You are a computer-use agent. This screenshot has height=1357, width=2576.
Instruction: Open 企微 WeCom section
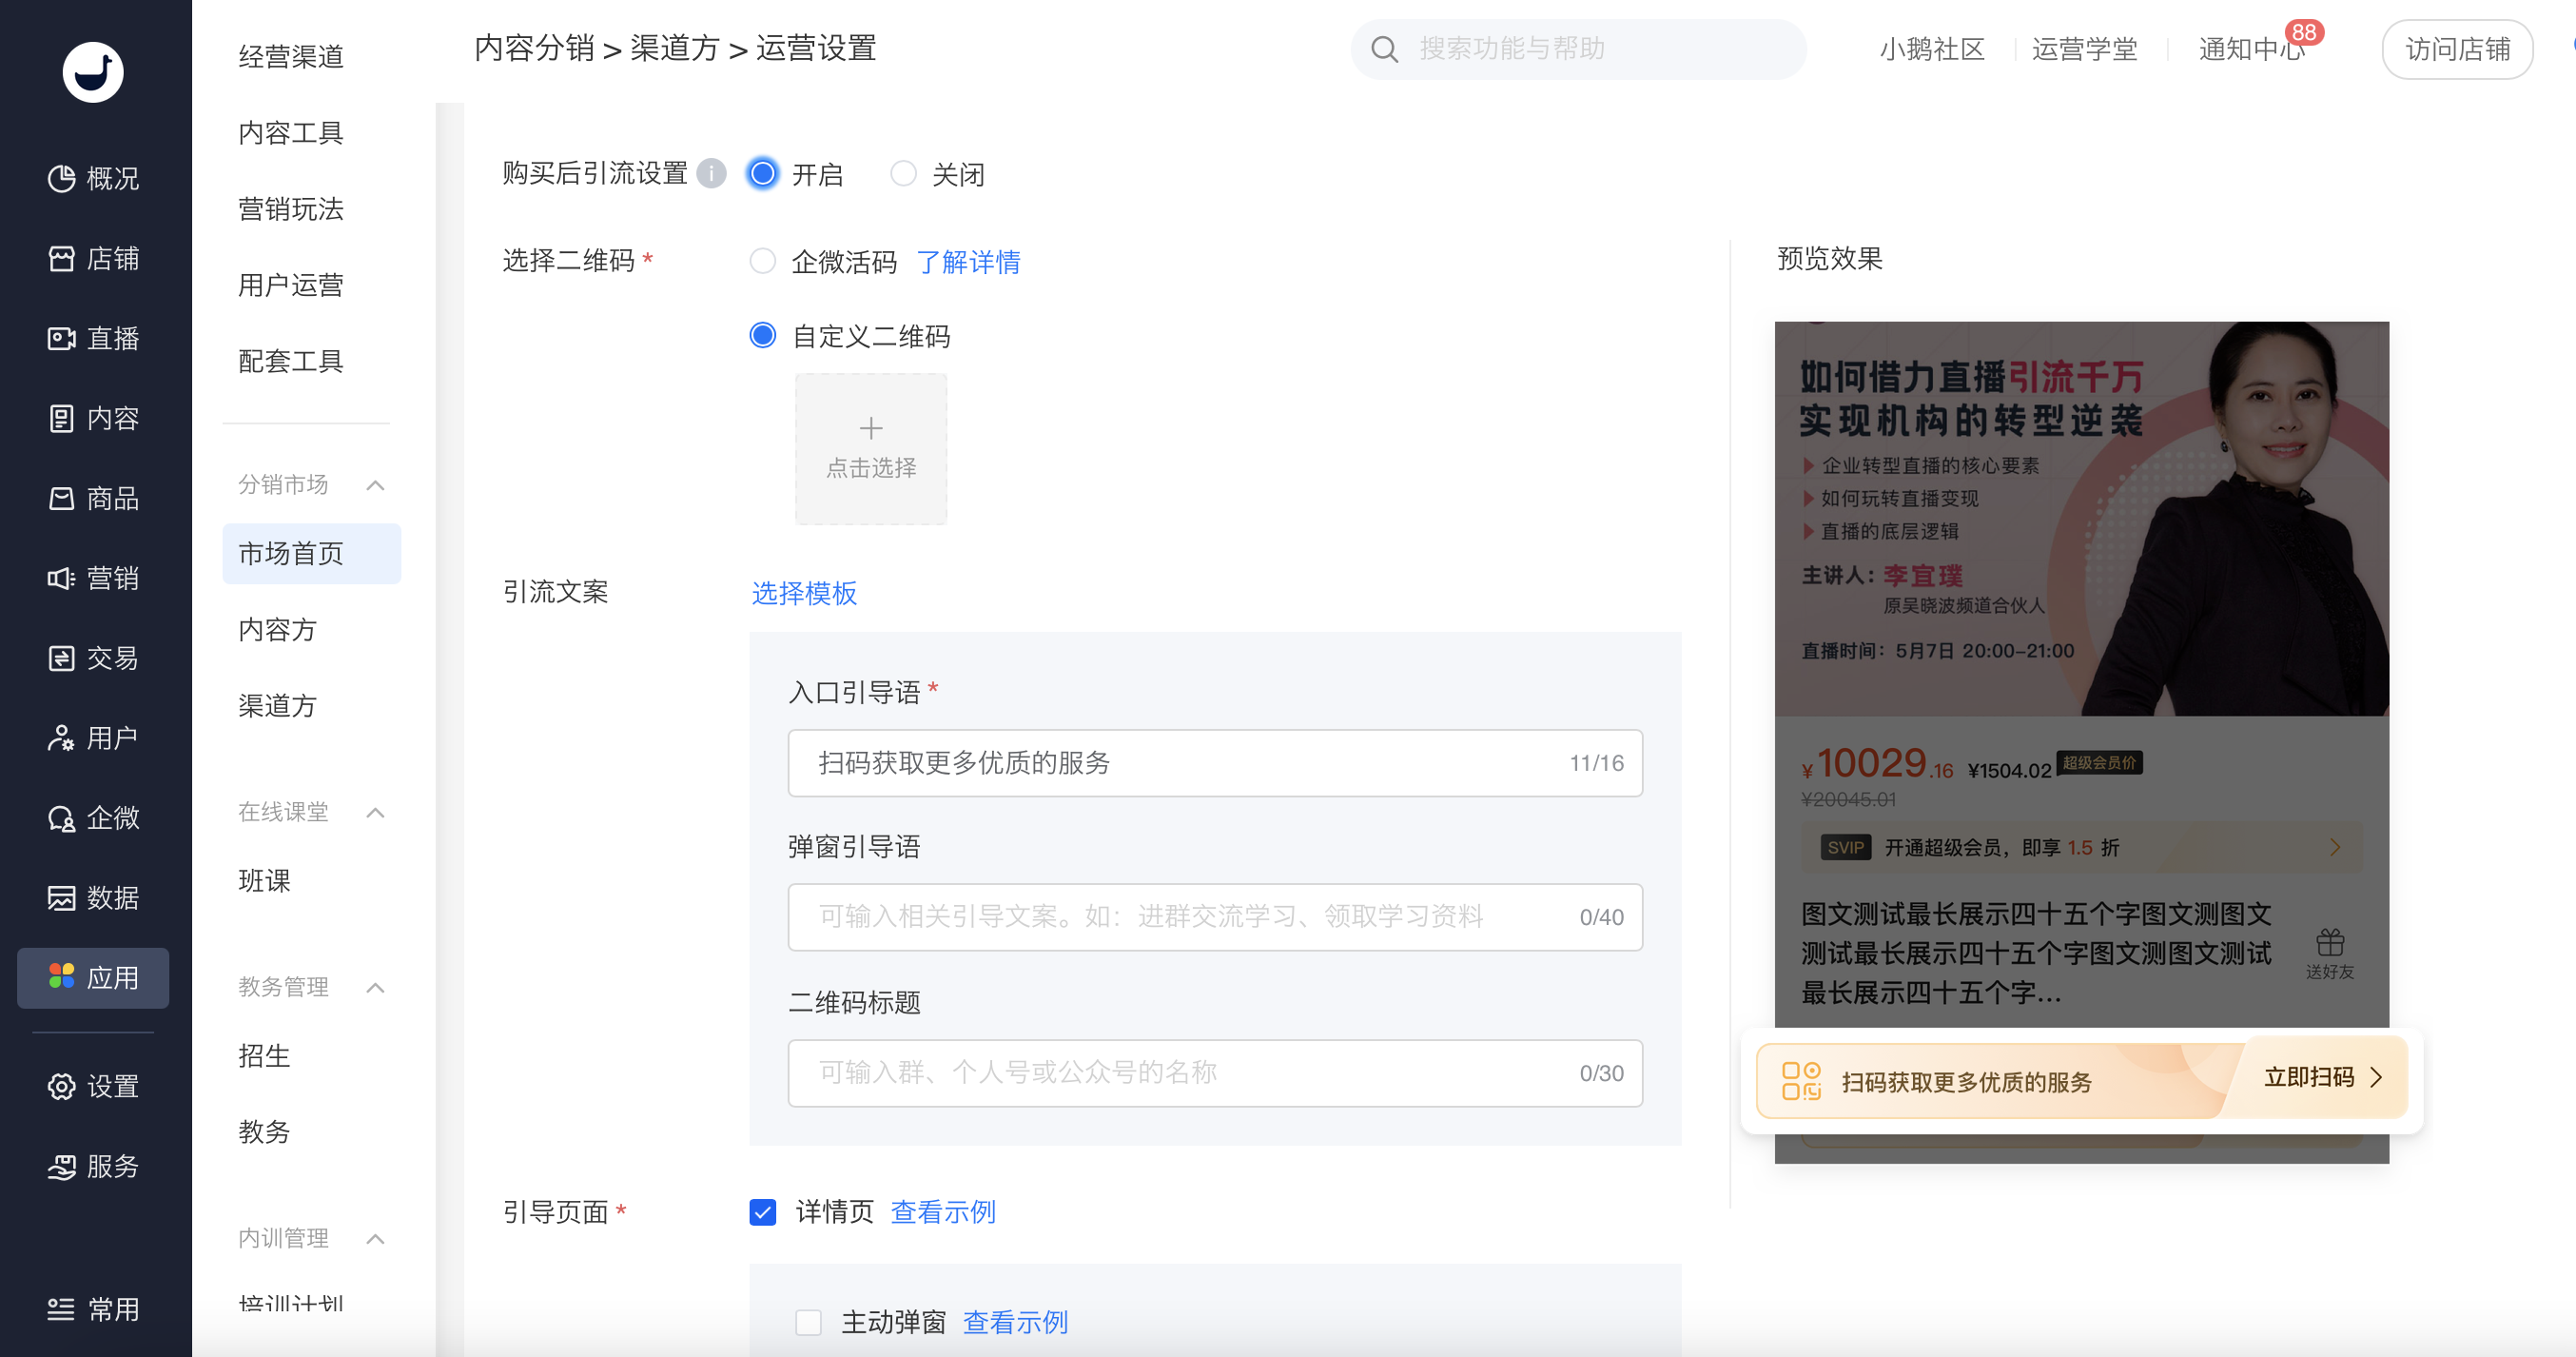93,818
